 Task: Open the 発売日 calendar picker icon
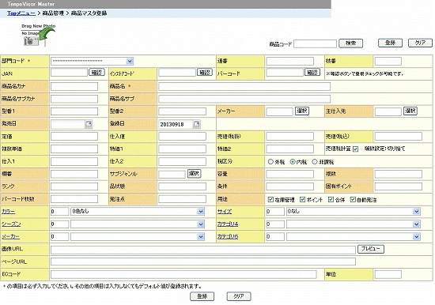89,124
